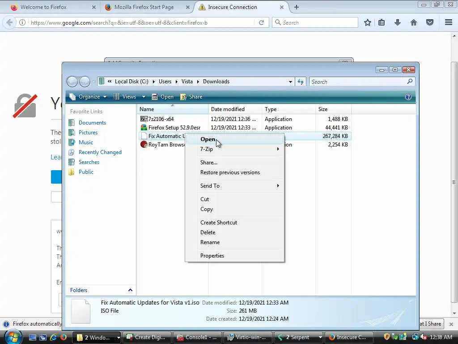This screenshot has height=344, width=458.
Task: Open Searches in Favorite Links
Action: coord(89,162)
